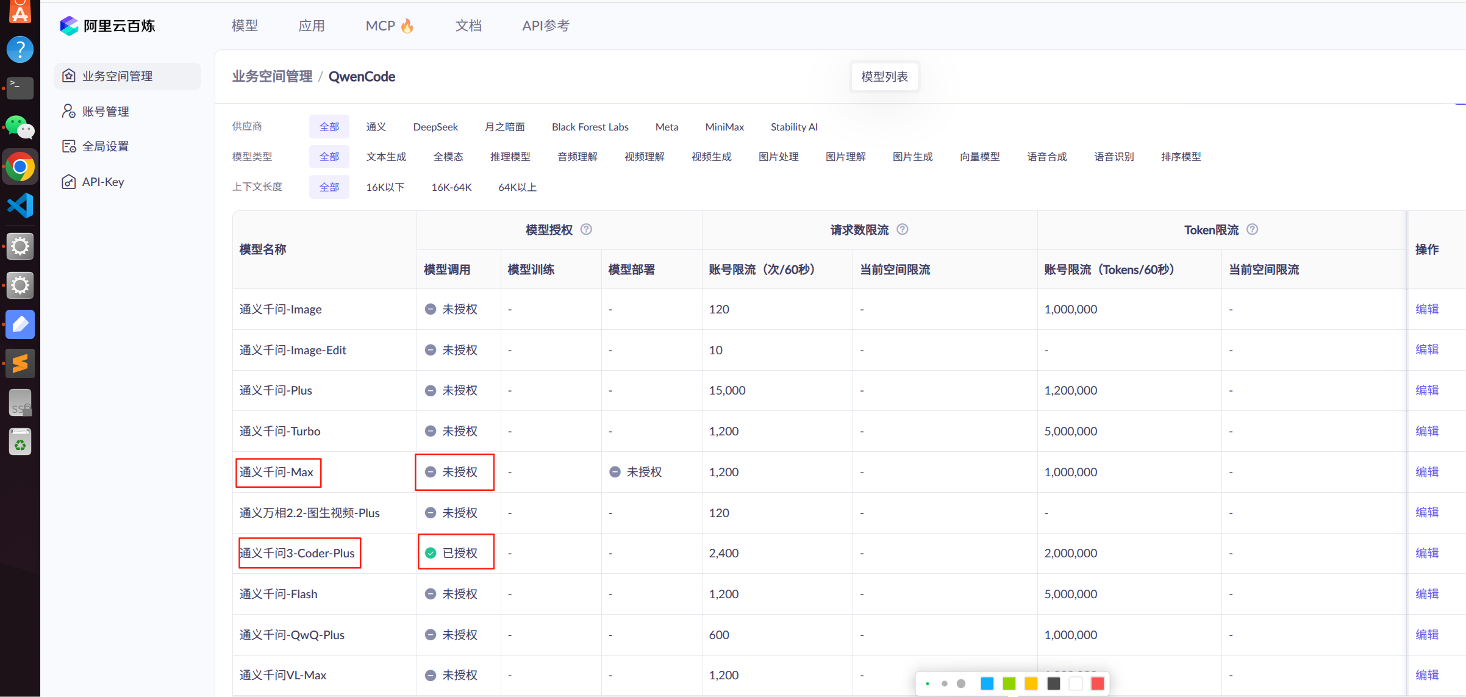Click QwenCode in the breadcrumb
The height and width of the screenshot is (697, 1466).
pyautogui.click(x=362, y=77)
